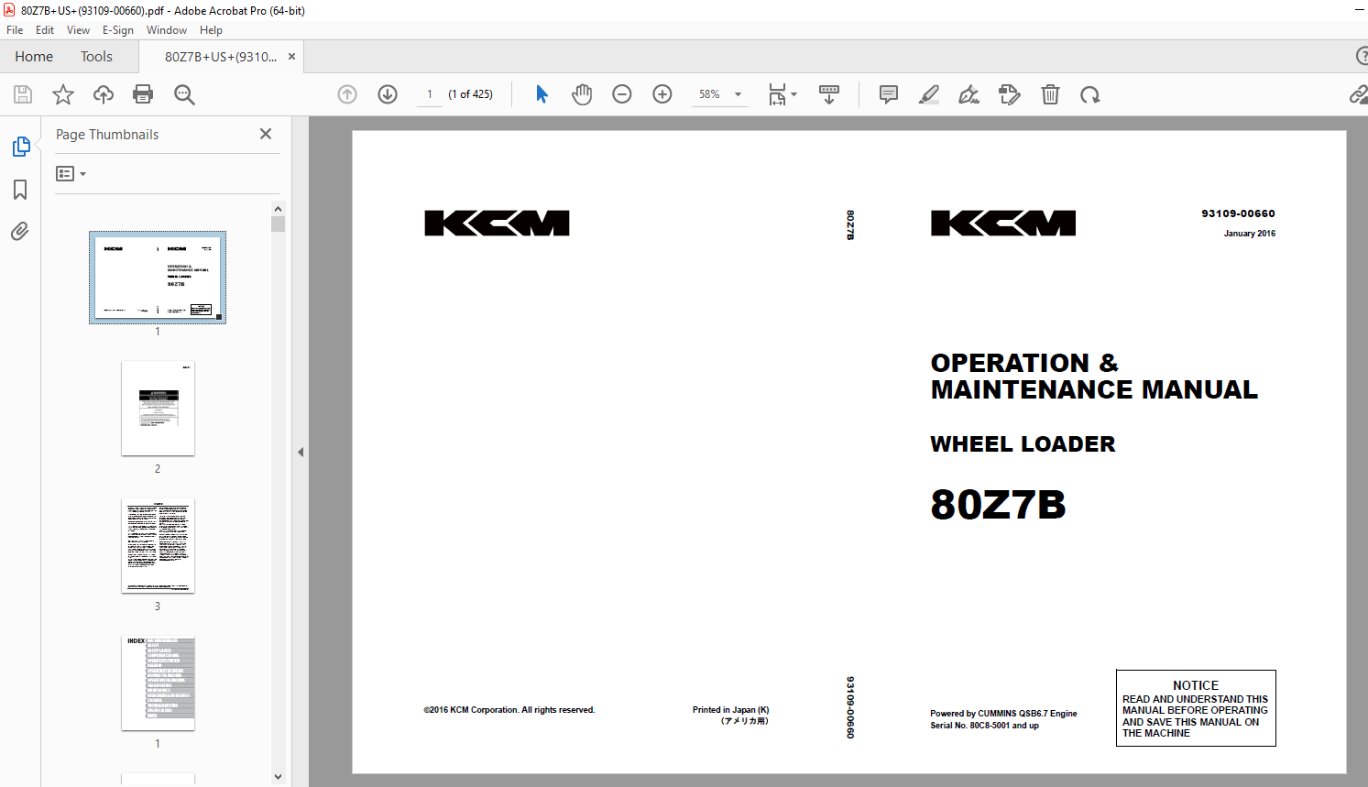Click the '93109-00660' document number top right

pyautogui.click(x=1238, y=213)
